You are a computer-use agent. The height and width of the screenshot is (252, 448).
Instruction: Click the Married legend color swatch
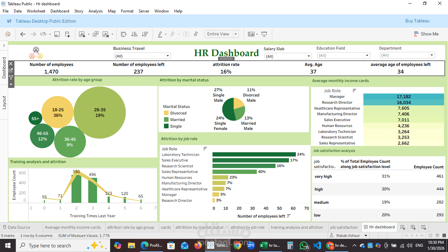tap(166, 120)
